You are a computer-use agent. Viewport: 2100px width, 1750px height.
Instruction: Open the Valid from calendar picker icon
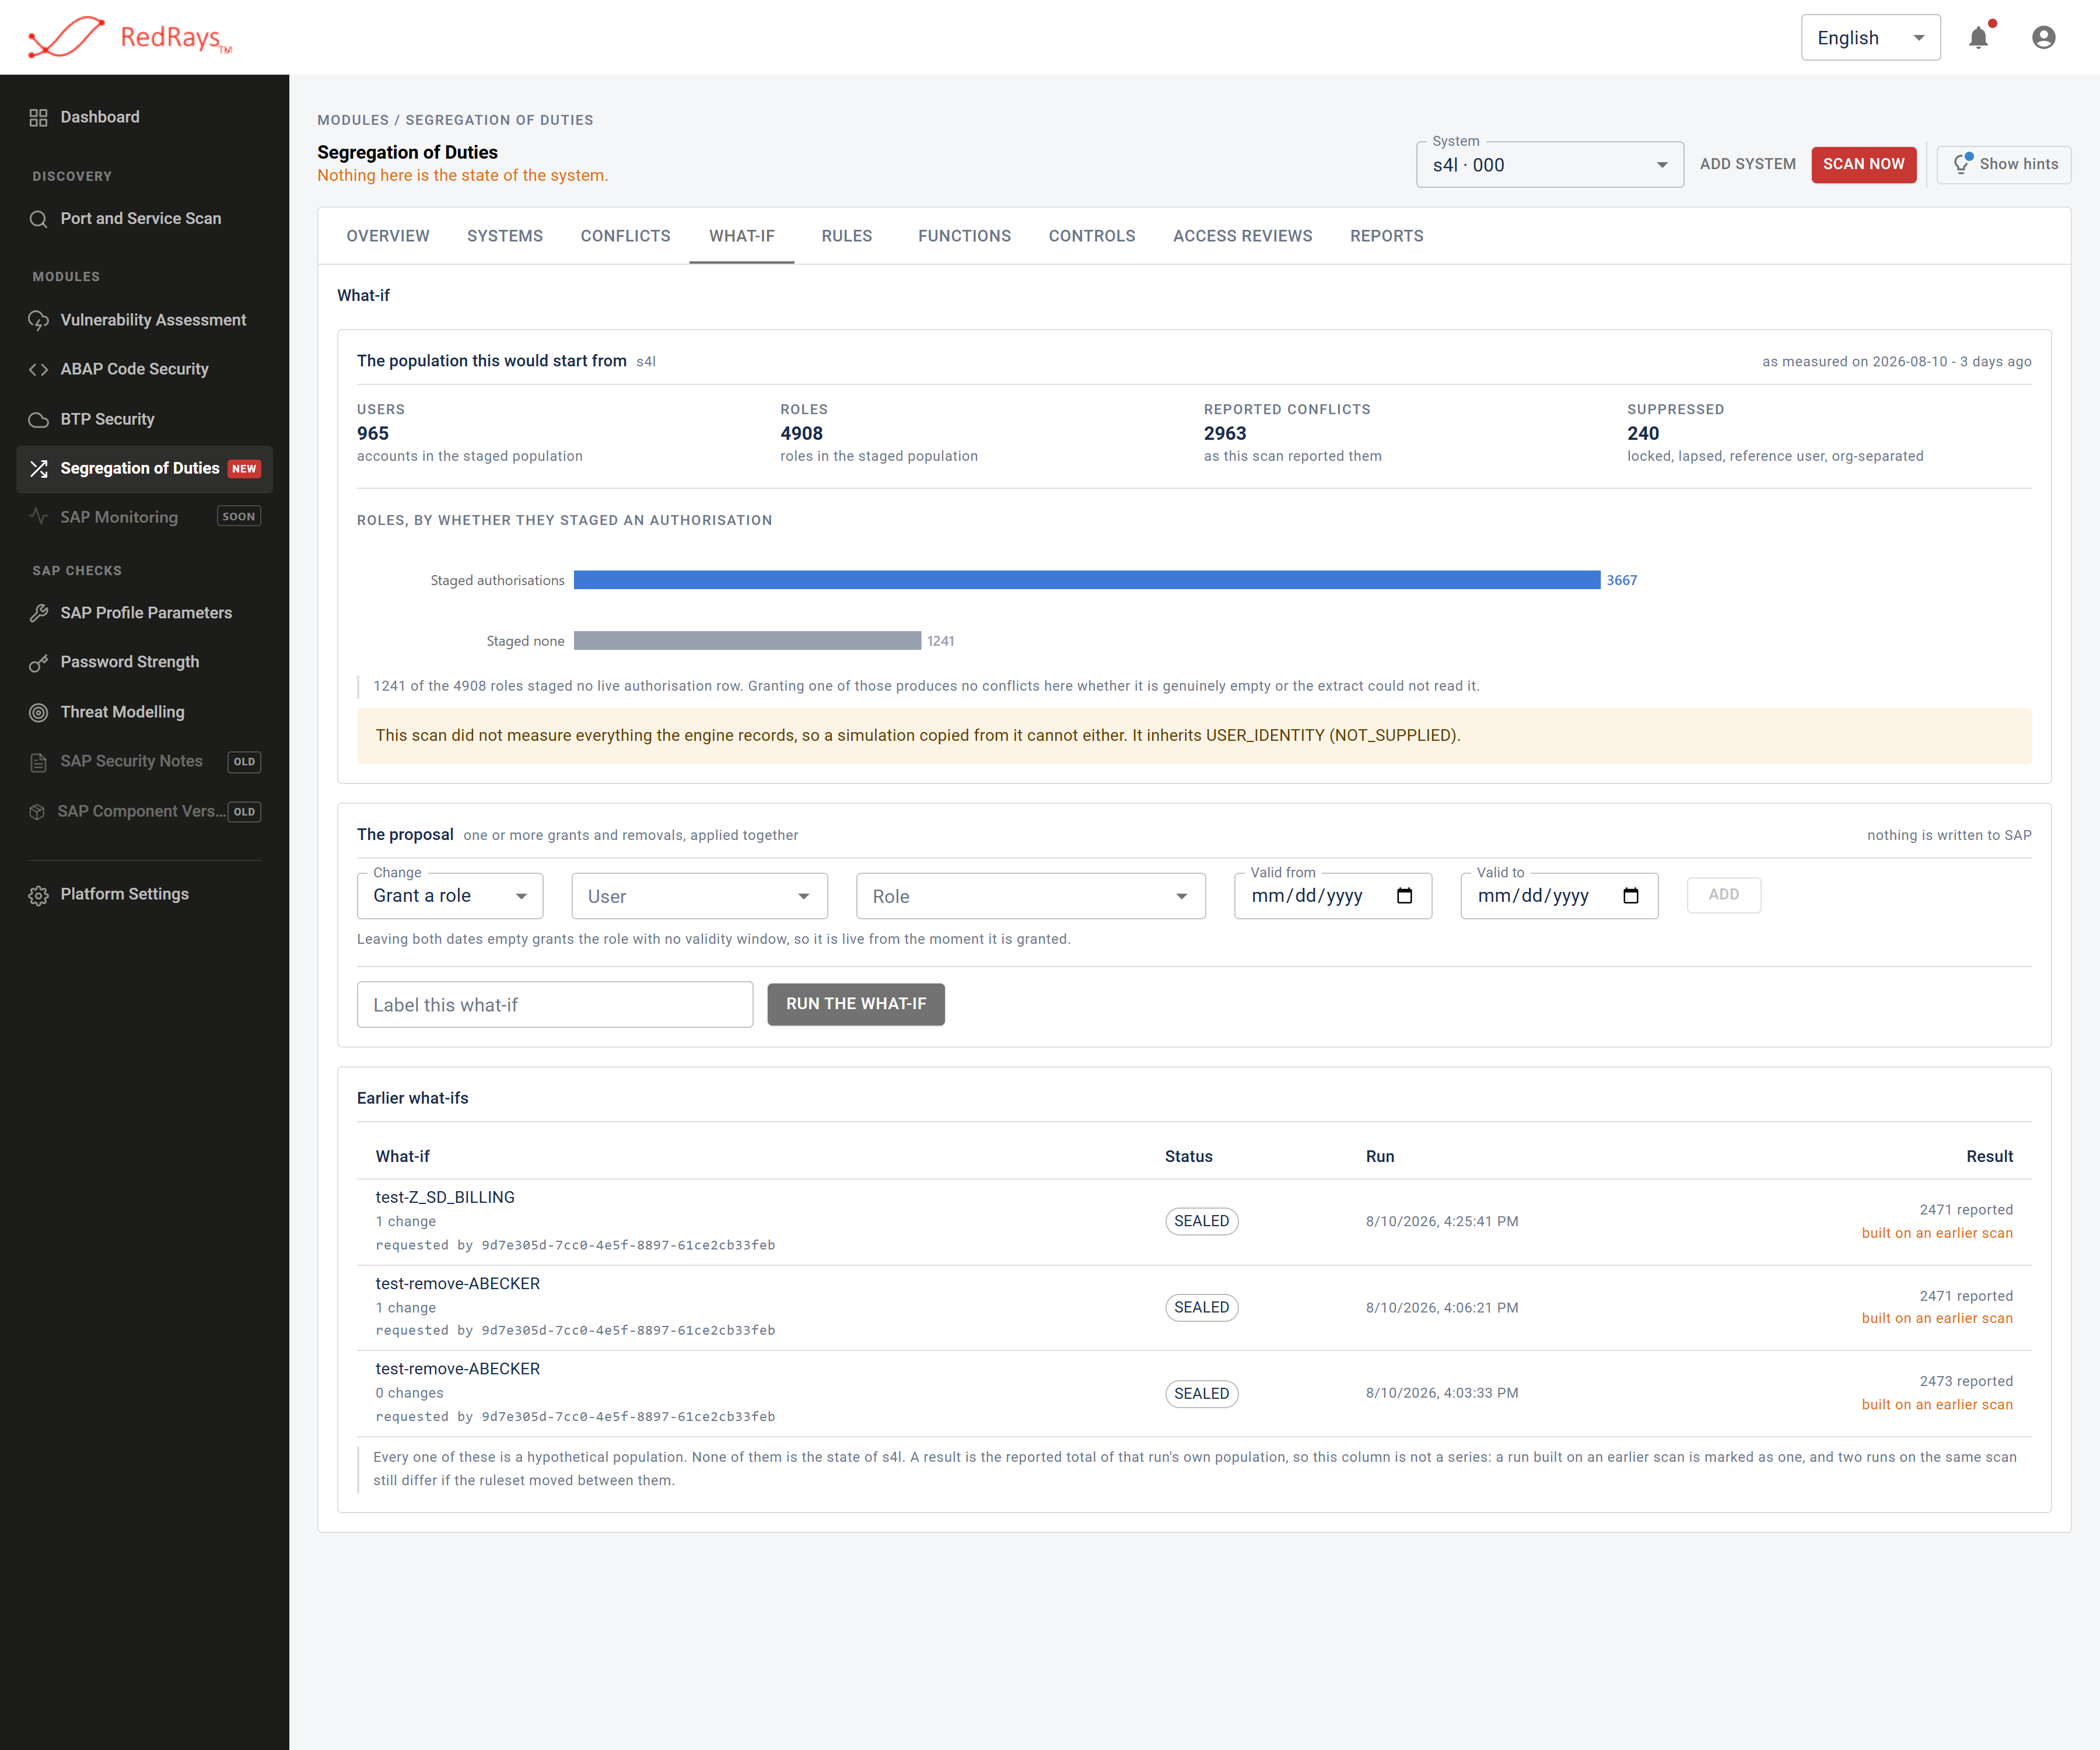[x=1404, y=896]
